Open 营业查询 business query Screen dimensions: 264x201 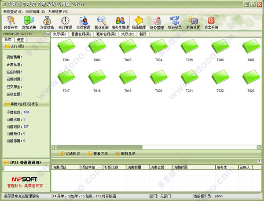101,23
